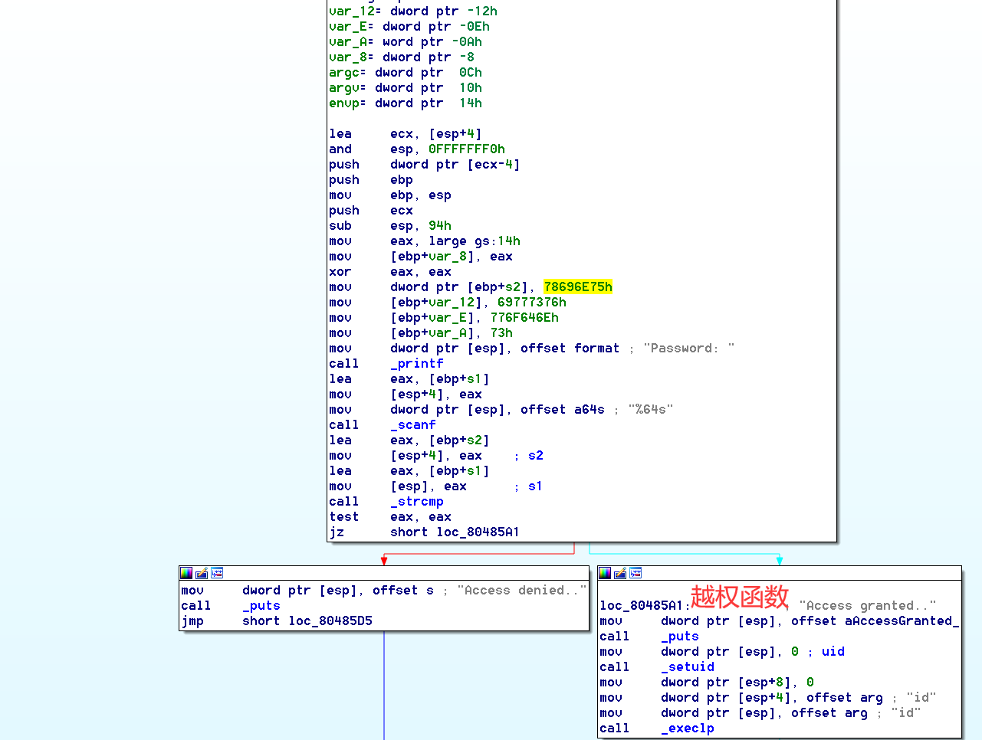Image resolution: width=982 pixels, height=740 pixels.
Task: Click loc_80485A1 in the jz instruction
Action: (478, 532)
